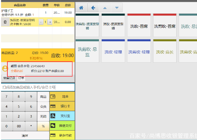Pay with 现金 cash
The width and height of the screenshot is (197, 140).
click(x=62, y=97)
